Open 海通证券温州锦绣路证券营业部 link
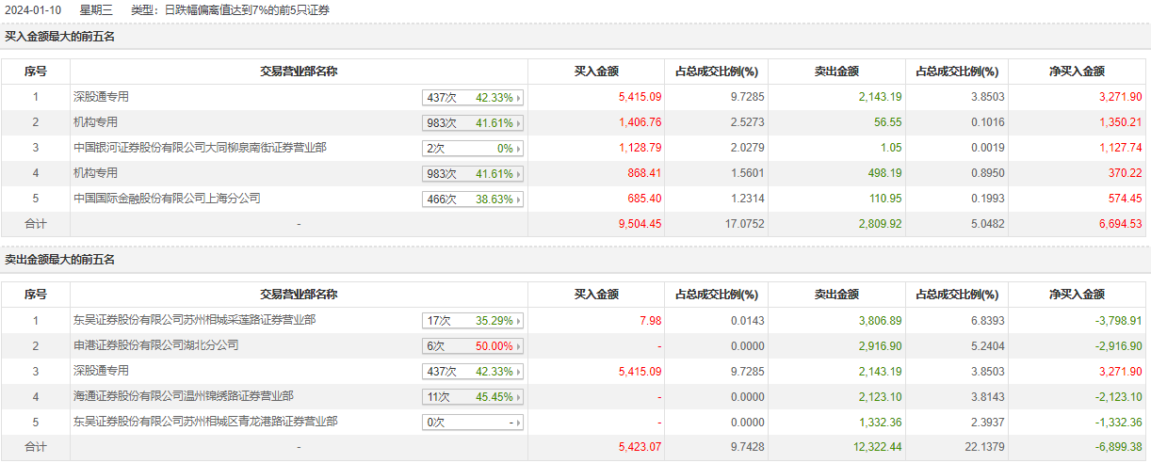Screen dimensions: 1151x463 [x=183, y=396]
